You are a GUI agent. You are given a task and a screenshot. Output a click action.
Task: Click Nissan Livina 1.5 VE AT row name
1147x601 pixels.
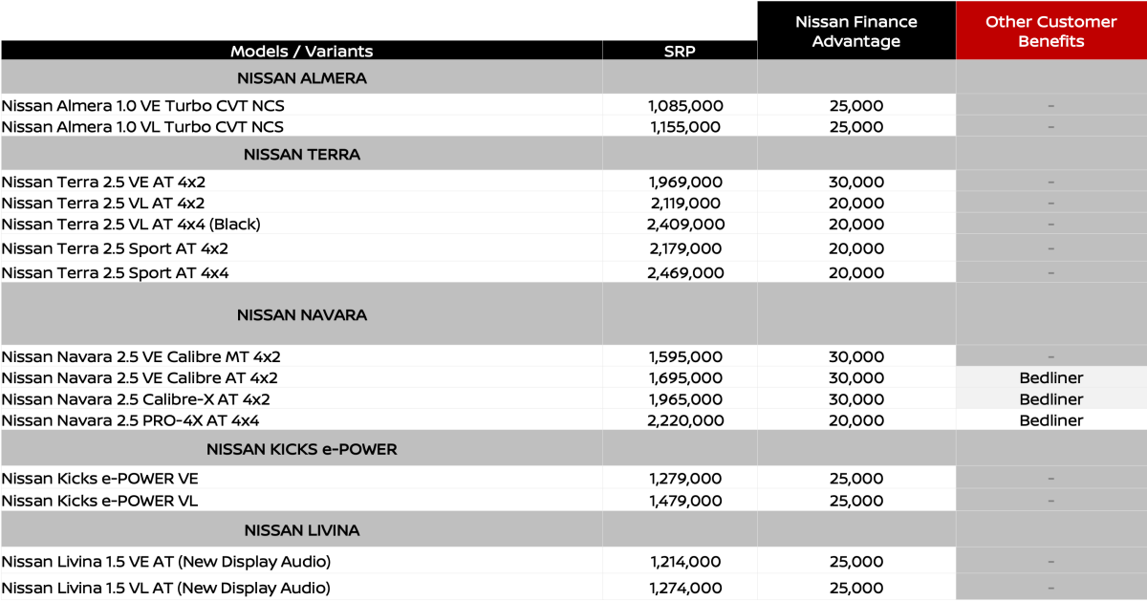(x=166, y=562)
